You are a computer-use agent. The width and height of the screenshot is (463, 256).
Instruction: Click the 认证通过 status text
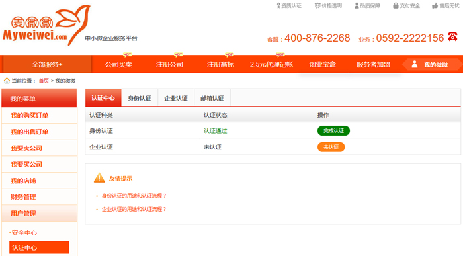pyautogui.click(x=215, y=131)
